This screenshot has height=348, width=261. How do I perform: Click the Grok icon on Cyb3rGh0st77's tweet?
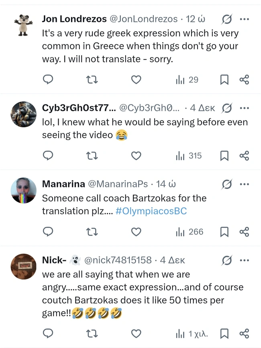click(x=227, y=108)
